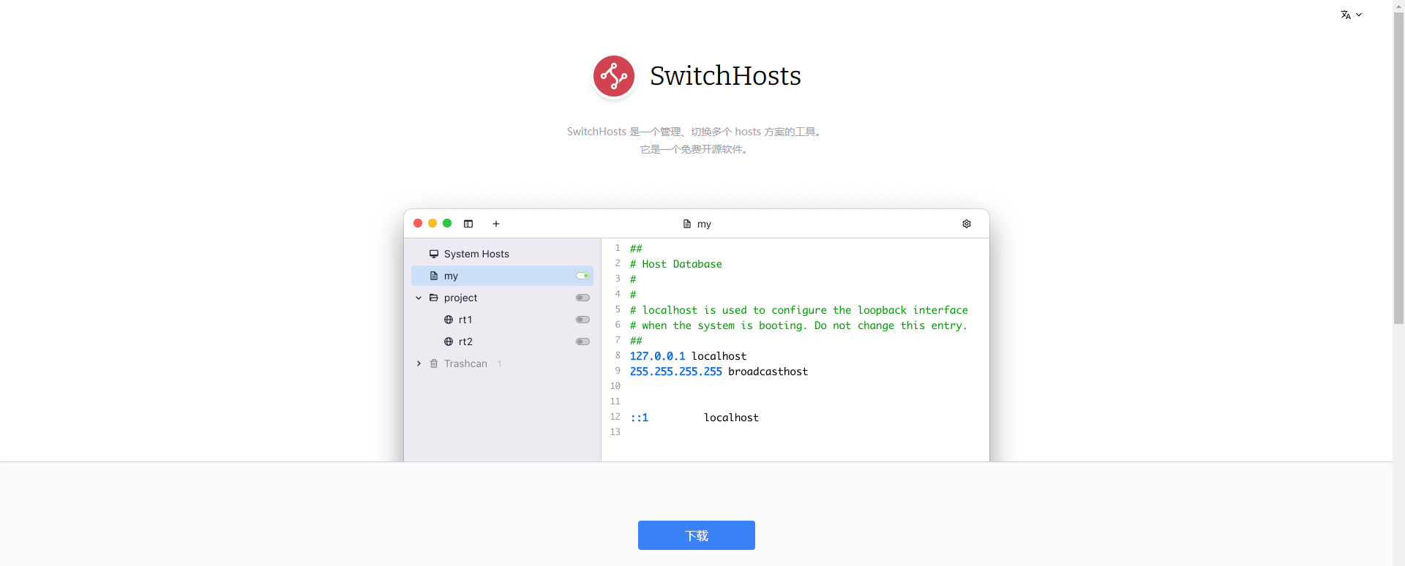Turn off the my hosts toggle

tap(582, 276)
